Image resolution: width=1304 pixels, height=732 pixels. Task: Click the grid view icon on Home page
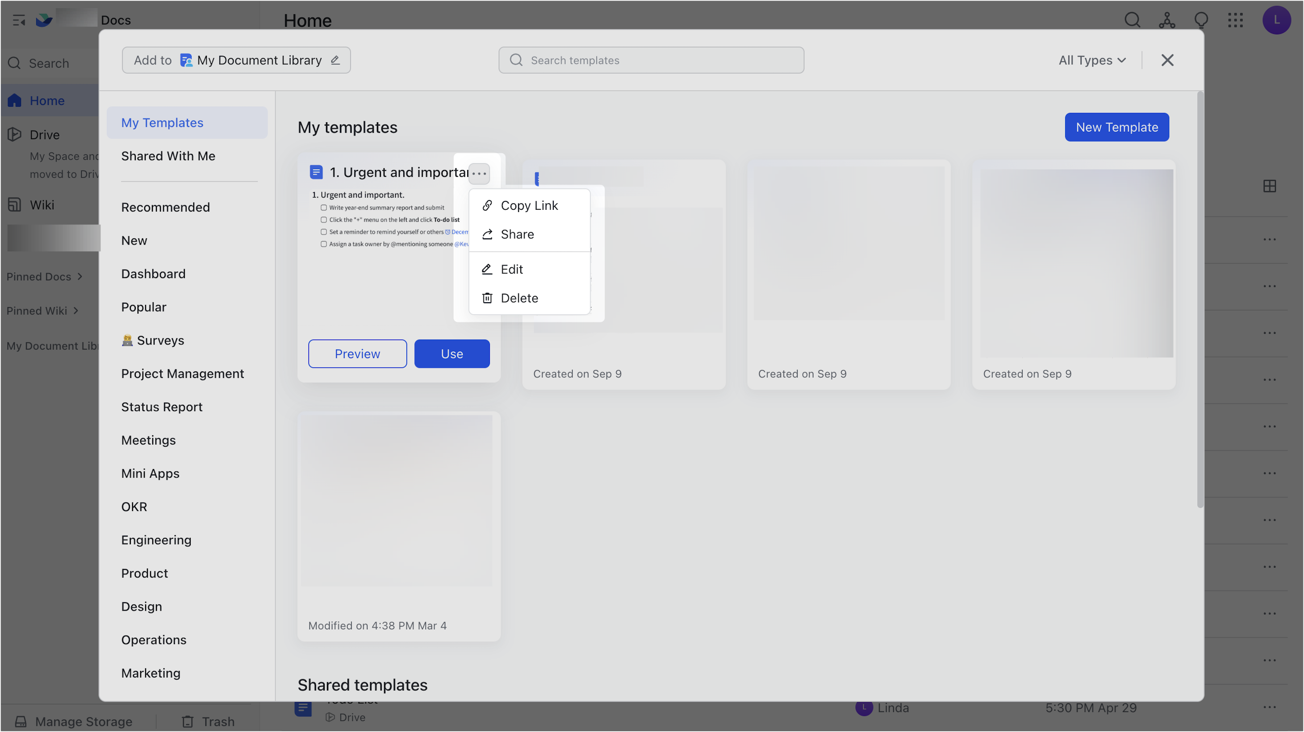(x=1269, y=186)
